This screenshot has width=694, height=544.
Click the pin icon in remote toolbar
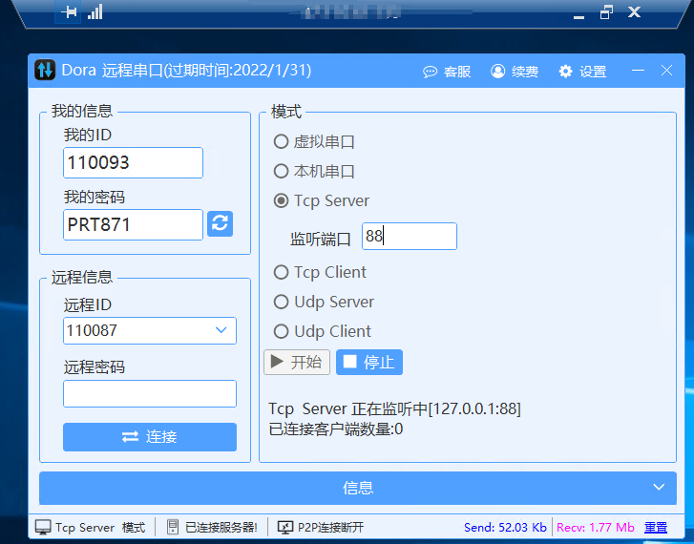coord(69,12)
